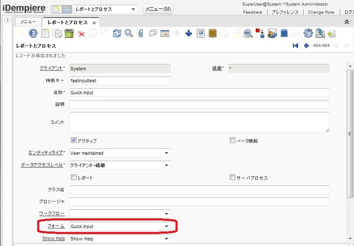Image resolution: width=354 pixels, height=246 pixels.
Task: Go to the previous record arrow
Action: (306, 45)
